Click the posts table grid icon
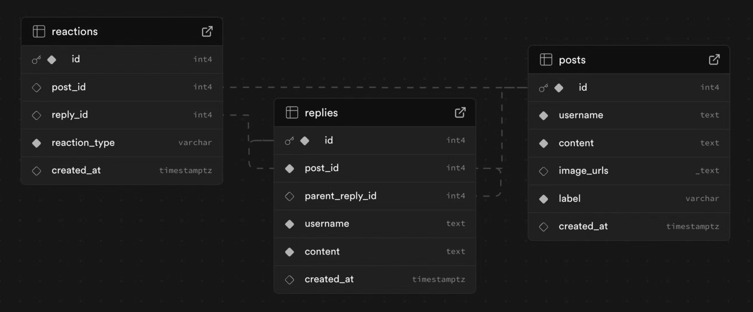This screenshot has height=312, width=753. (x=546, y=60)
